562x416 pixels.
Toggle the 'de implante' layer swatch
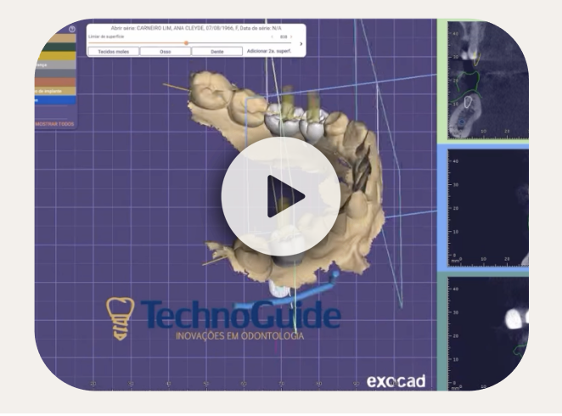coord(55,91)
